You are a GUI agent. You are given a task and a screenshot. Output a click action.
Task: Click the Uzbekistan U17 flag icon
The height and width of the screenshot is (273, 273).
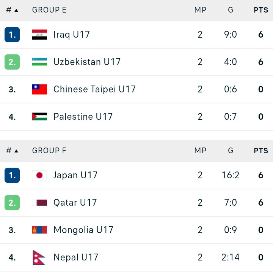[39, 62]
